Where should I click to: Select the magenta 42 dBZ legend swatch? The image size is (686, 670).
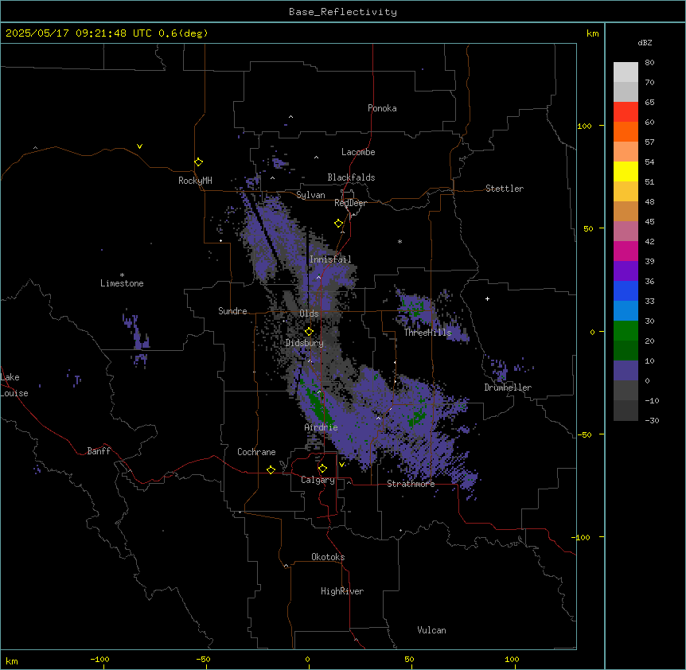click(x=626, y=251)
